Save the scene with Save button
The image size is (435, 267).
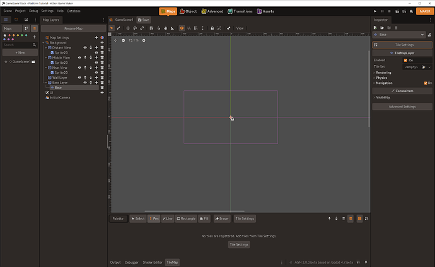tap(144, 20)
